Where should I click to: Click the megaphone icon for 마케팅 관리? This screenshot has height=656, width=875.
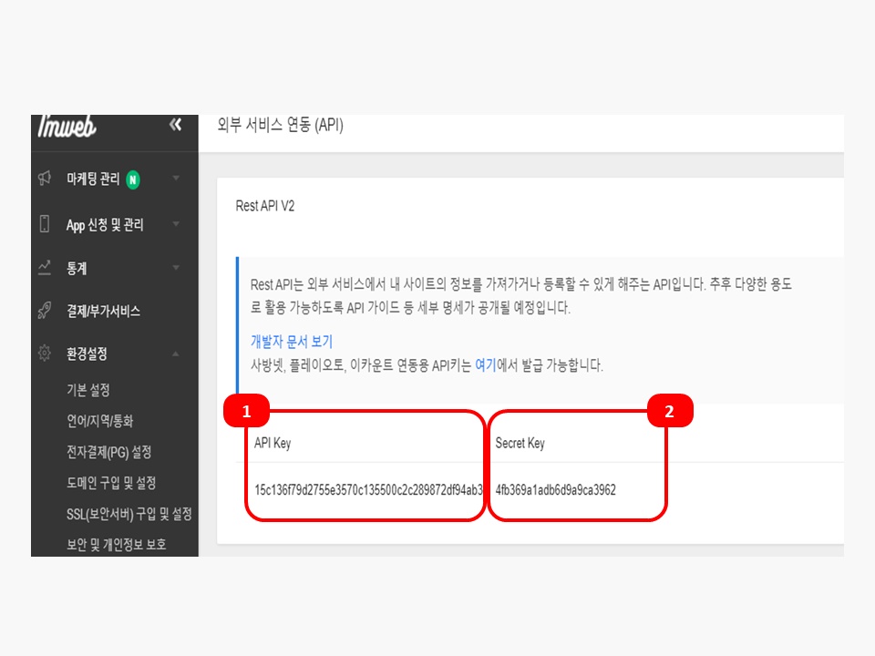click(45, 179)
